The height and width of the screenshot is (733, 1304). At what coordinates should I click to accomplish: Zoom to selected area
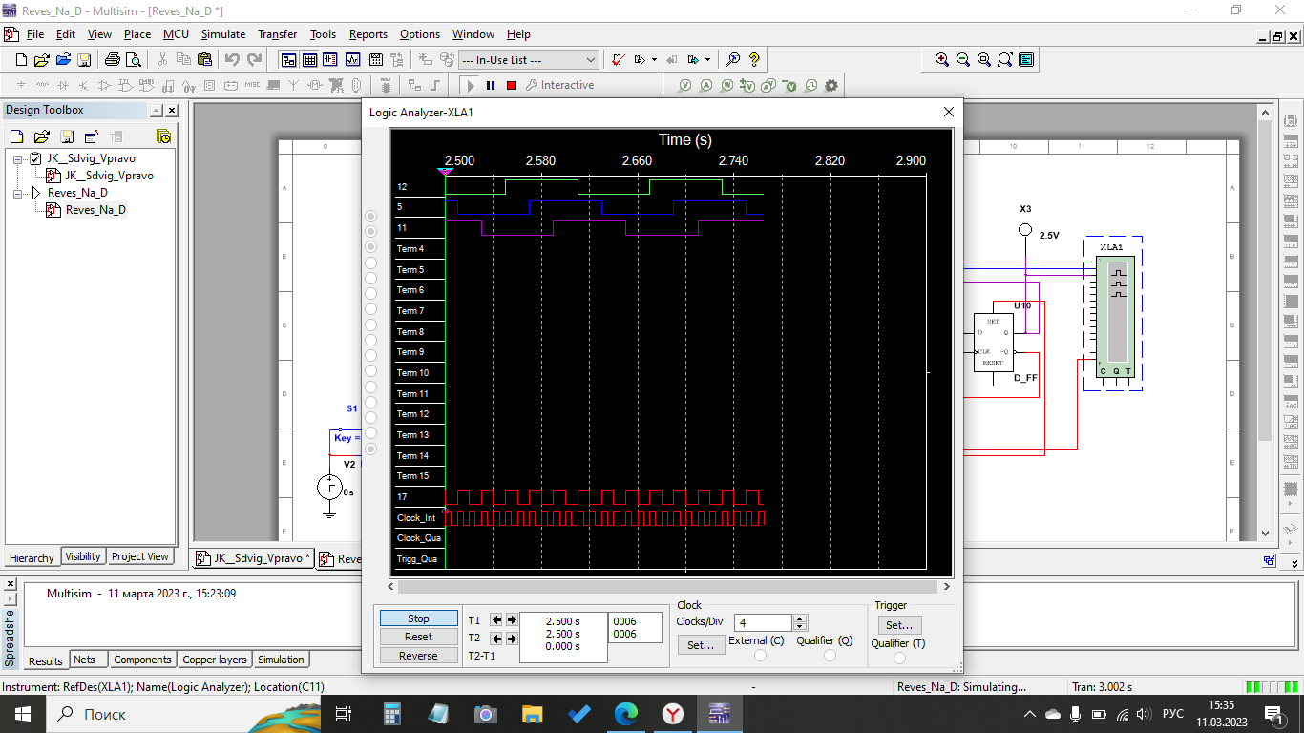pos(984,59)
